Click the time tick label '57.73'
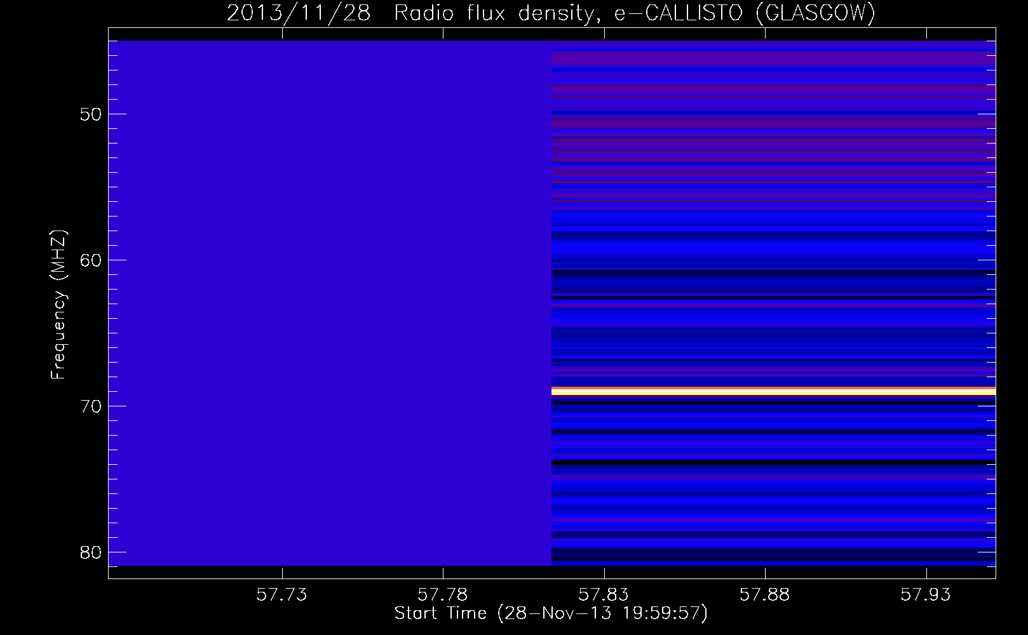The width and height of the screenshot is (1028, 635). (281, 594)
